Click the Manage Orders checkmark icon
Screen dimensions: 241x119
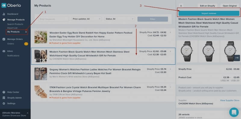(4, 39)
